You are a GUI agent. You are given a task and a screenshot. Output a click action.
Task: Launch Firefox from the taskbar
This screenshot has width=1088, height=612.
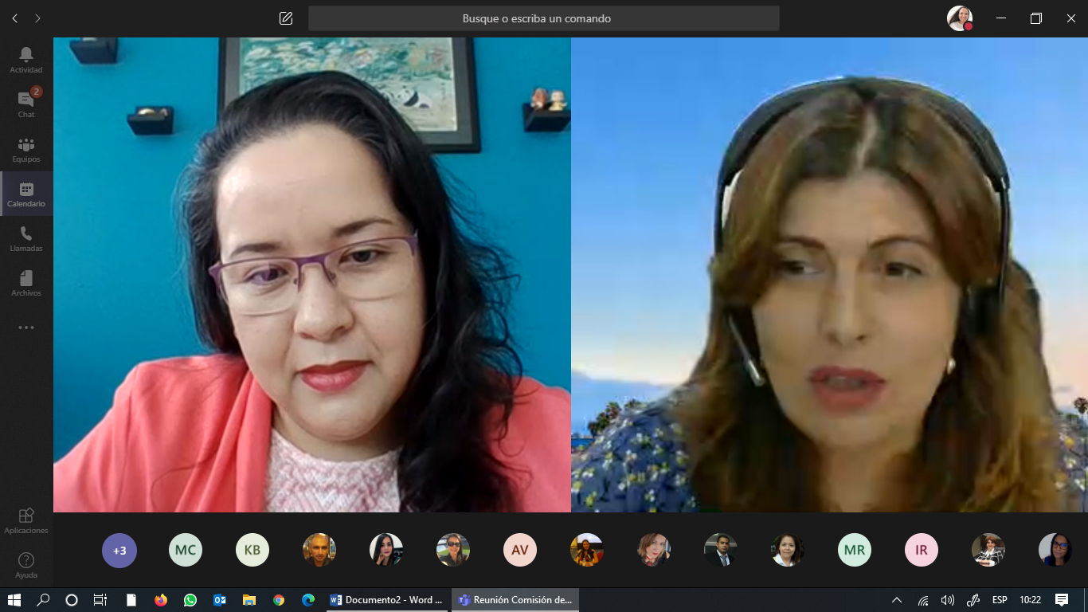pos(161,600)
